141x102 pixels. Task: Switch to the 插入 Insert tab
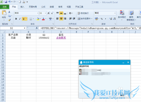point(22,7)
